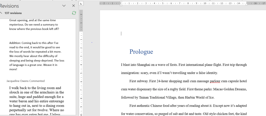Select the right indent ruler marker
Screen dimensions: 266x116
coord(246,4)
